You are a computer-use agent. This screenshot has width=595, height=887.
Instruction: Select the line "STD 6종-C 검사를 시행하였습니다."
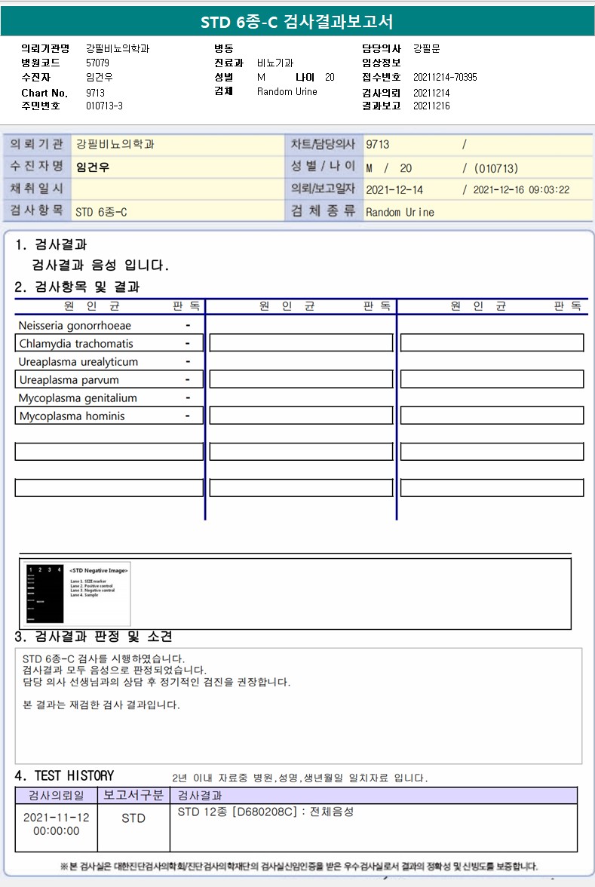click(x=103, y=658)
